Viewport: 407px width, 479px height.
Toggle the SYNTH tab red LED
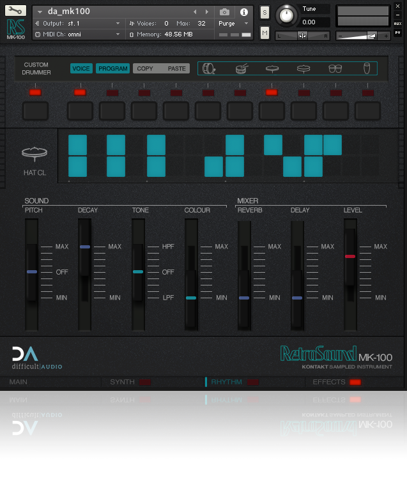click(145, 382)
